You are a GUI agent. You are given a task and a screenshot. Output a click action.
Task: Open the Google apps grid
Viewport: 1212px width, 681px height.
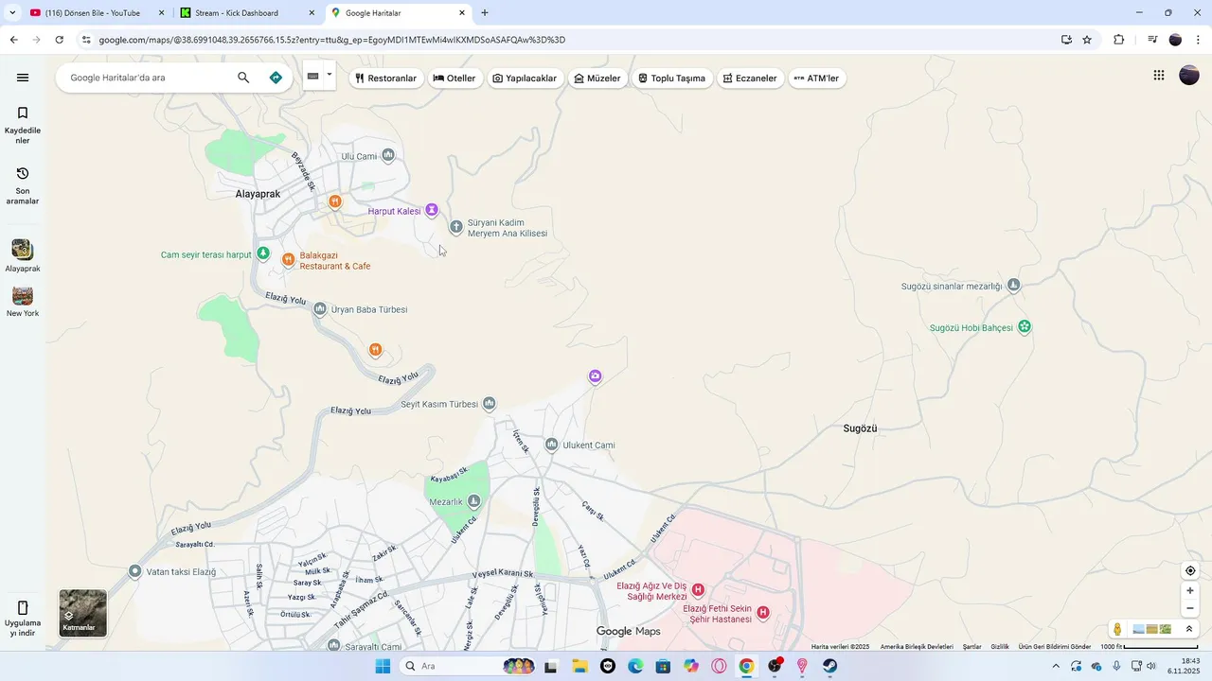(x=1158, y=76)
